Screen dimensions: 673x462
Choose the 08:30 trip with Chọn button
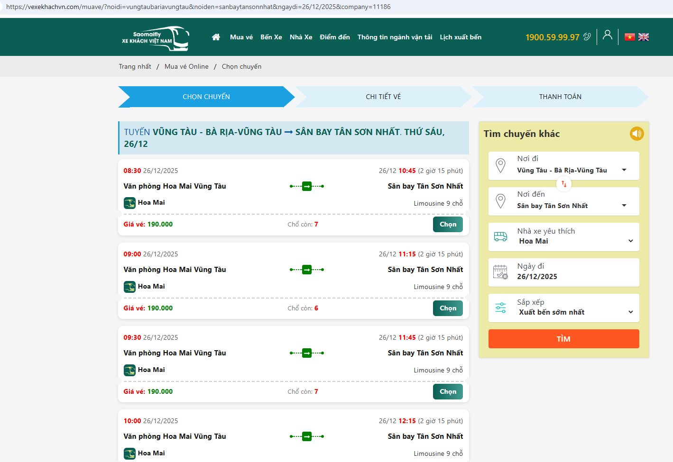(447, 225)
